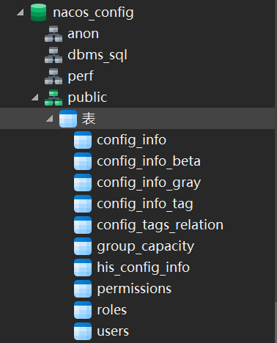Click the users table icon
The width and height of the screenshot is (277, 343).
point(83,331)
